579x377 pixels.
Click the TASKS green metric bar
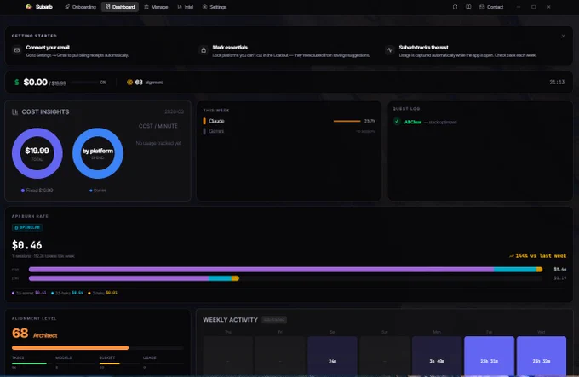tap(29, 363)
